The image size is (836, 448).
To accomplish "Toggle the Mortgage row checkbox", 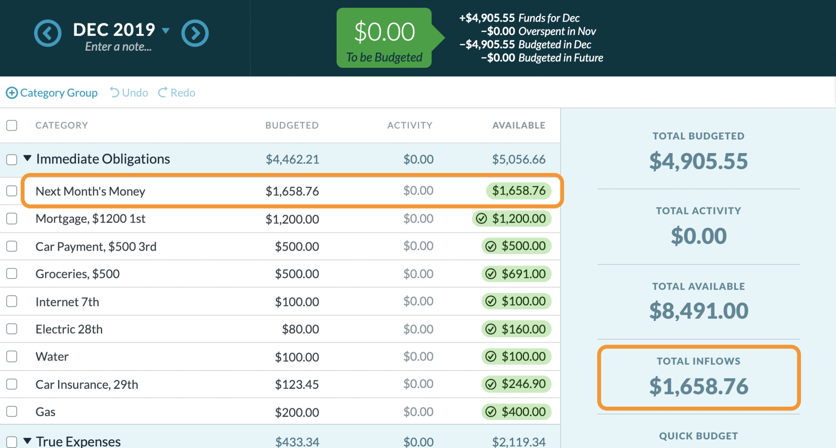I will 12,218.
